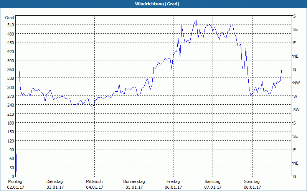Select the E compass label on the 90 gridline

coord(294,150)
